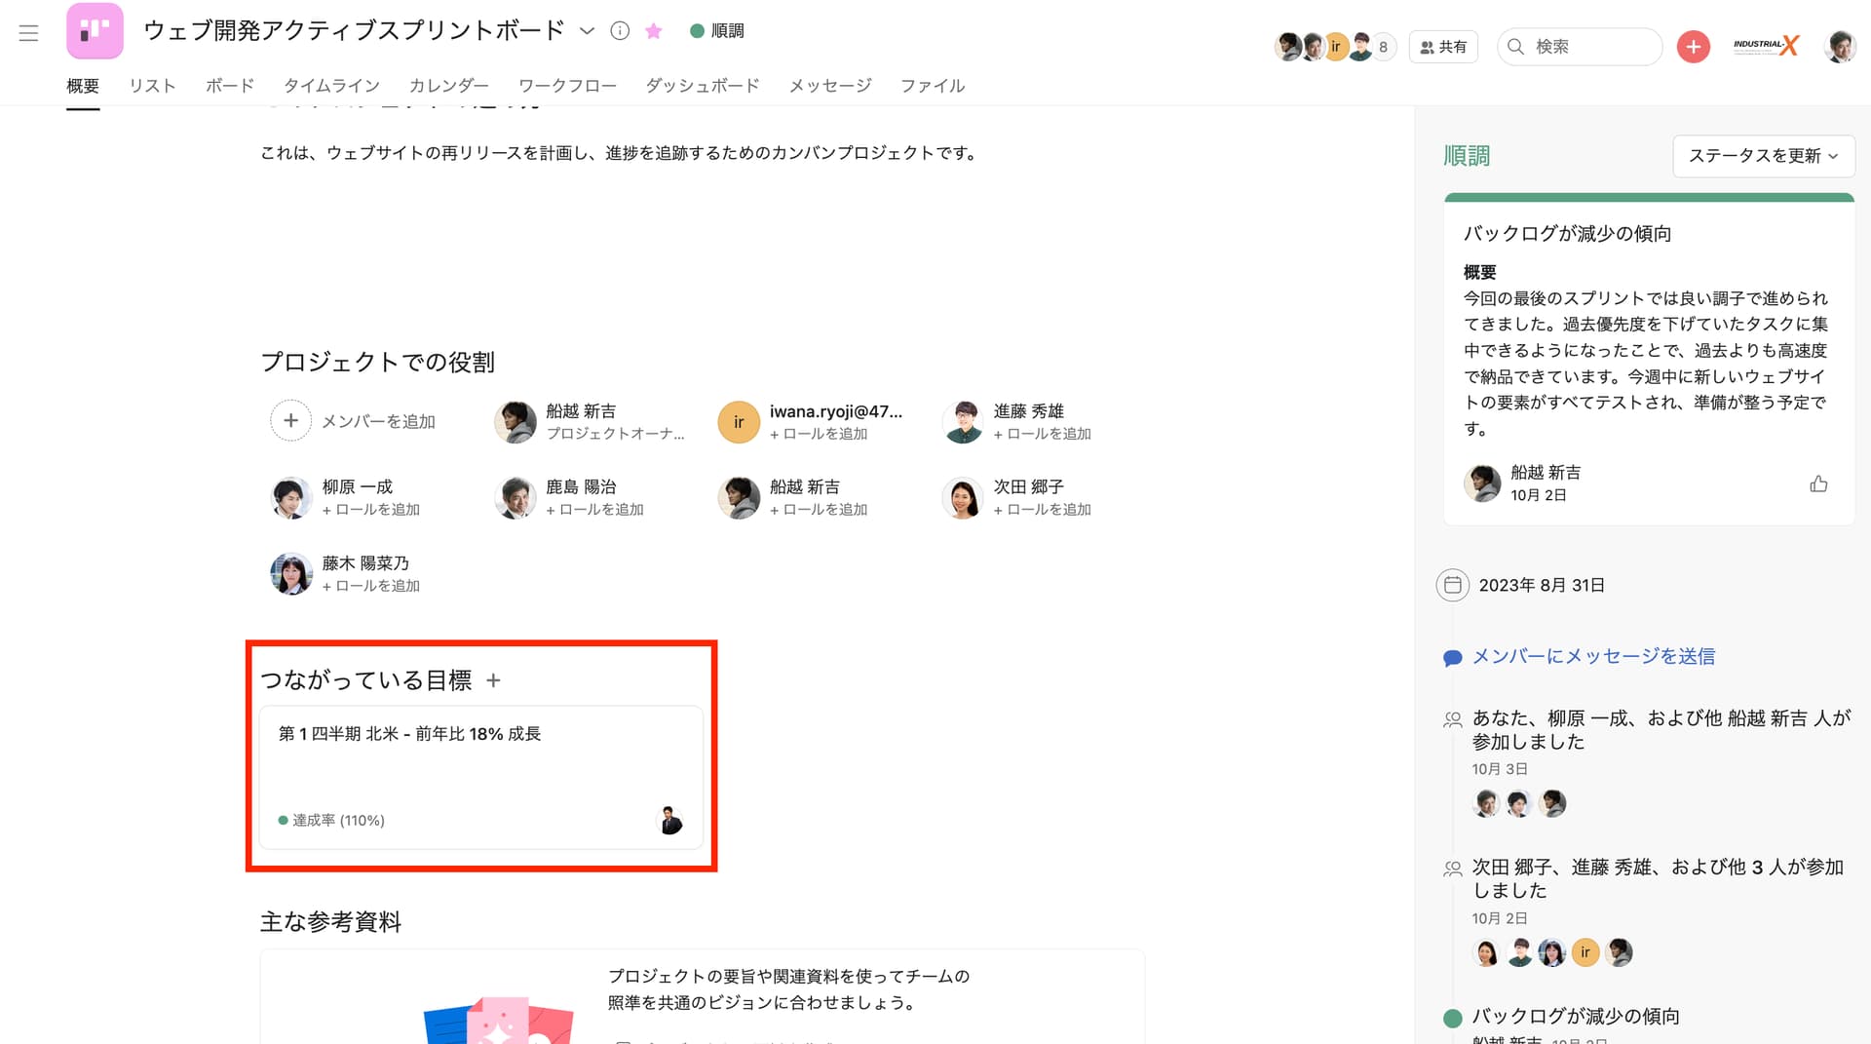Viewport: 1871px width, 1044px height.
Task: Open status update バックログが減少の傾向 card title
Action: (1568, 234)
